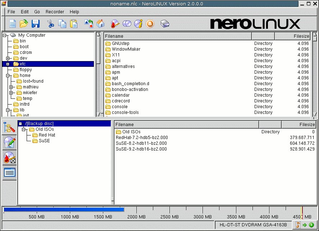Open the Recorder menu
This screenshot has height=231, width=319.
pos(55,12)
